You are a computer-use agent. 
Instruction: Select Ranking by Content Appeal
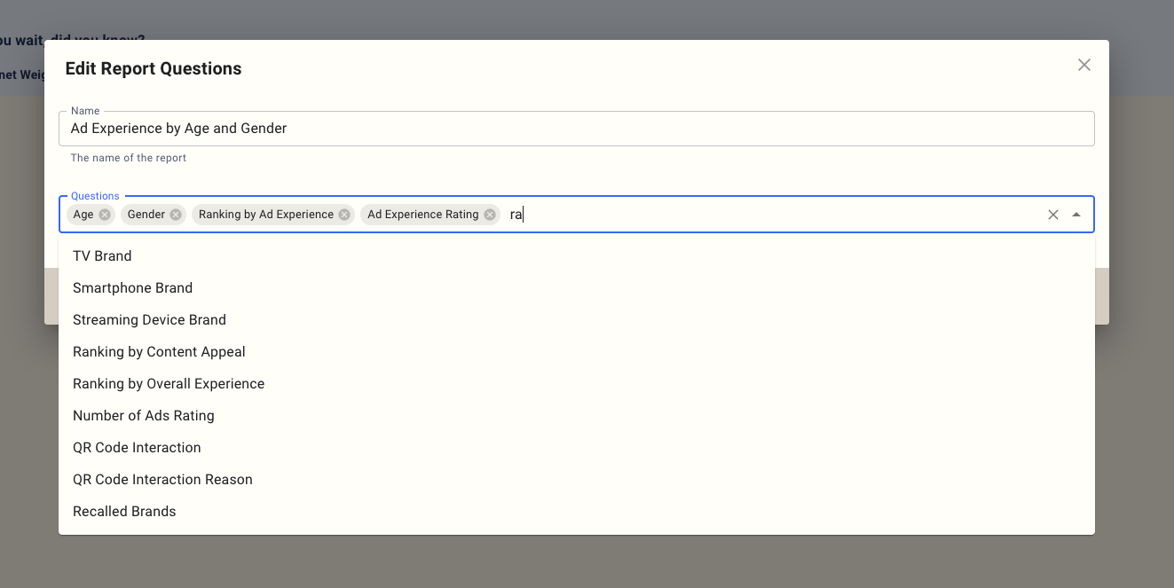pos(159,352)
